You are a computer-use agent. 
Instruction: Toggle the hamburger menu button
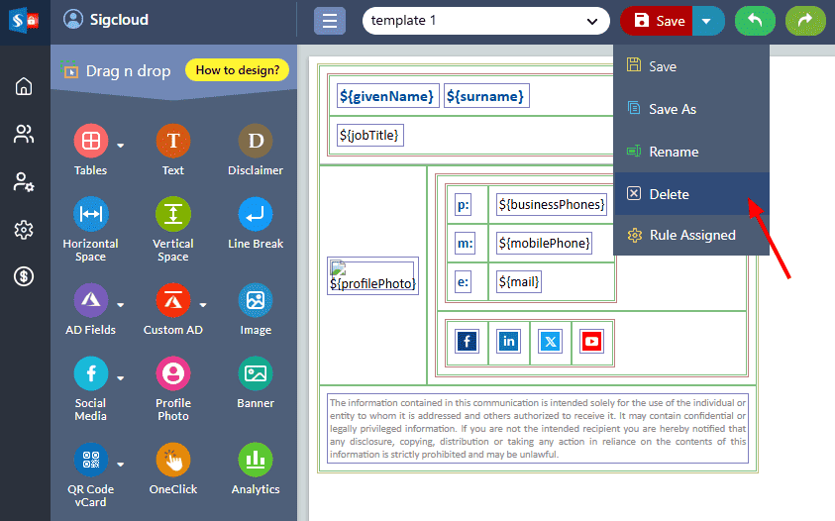pos(330,21)
